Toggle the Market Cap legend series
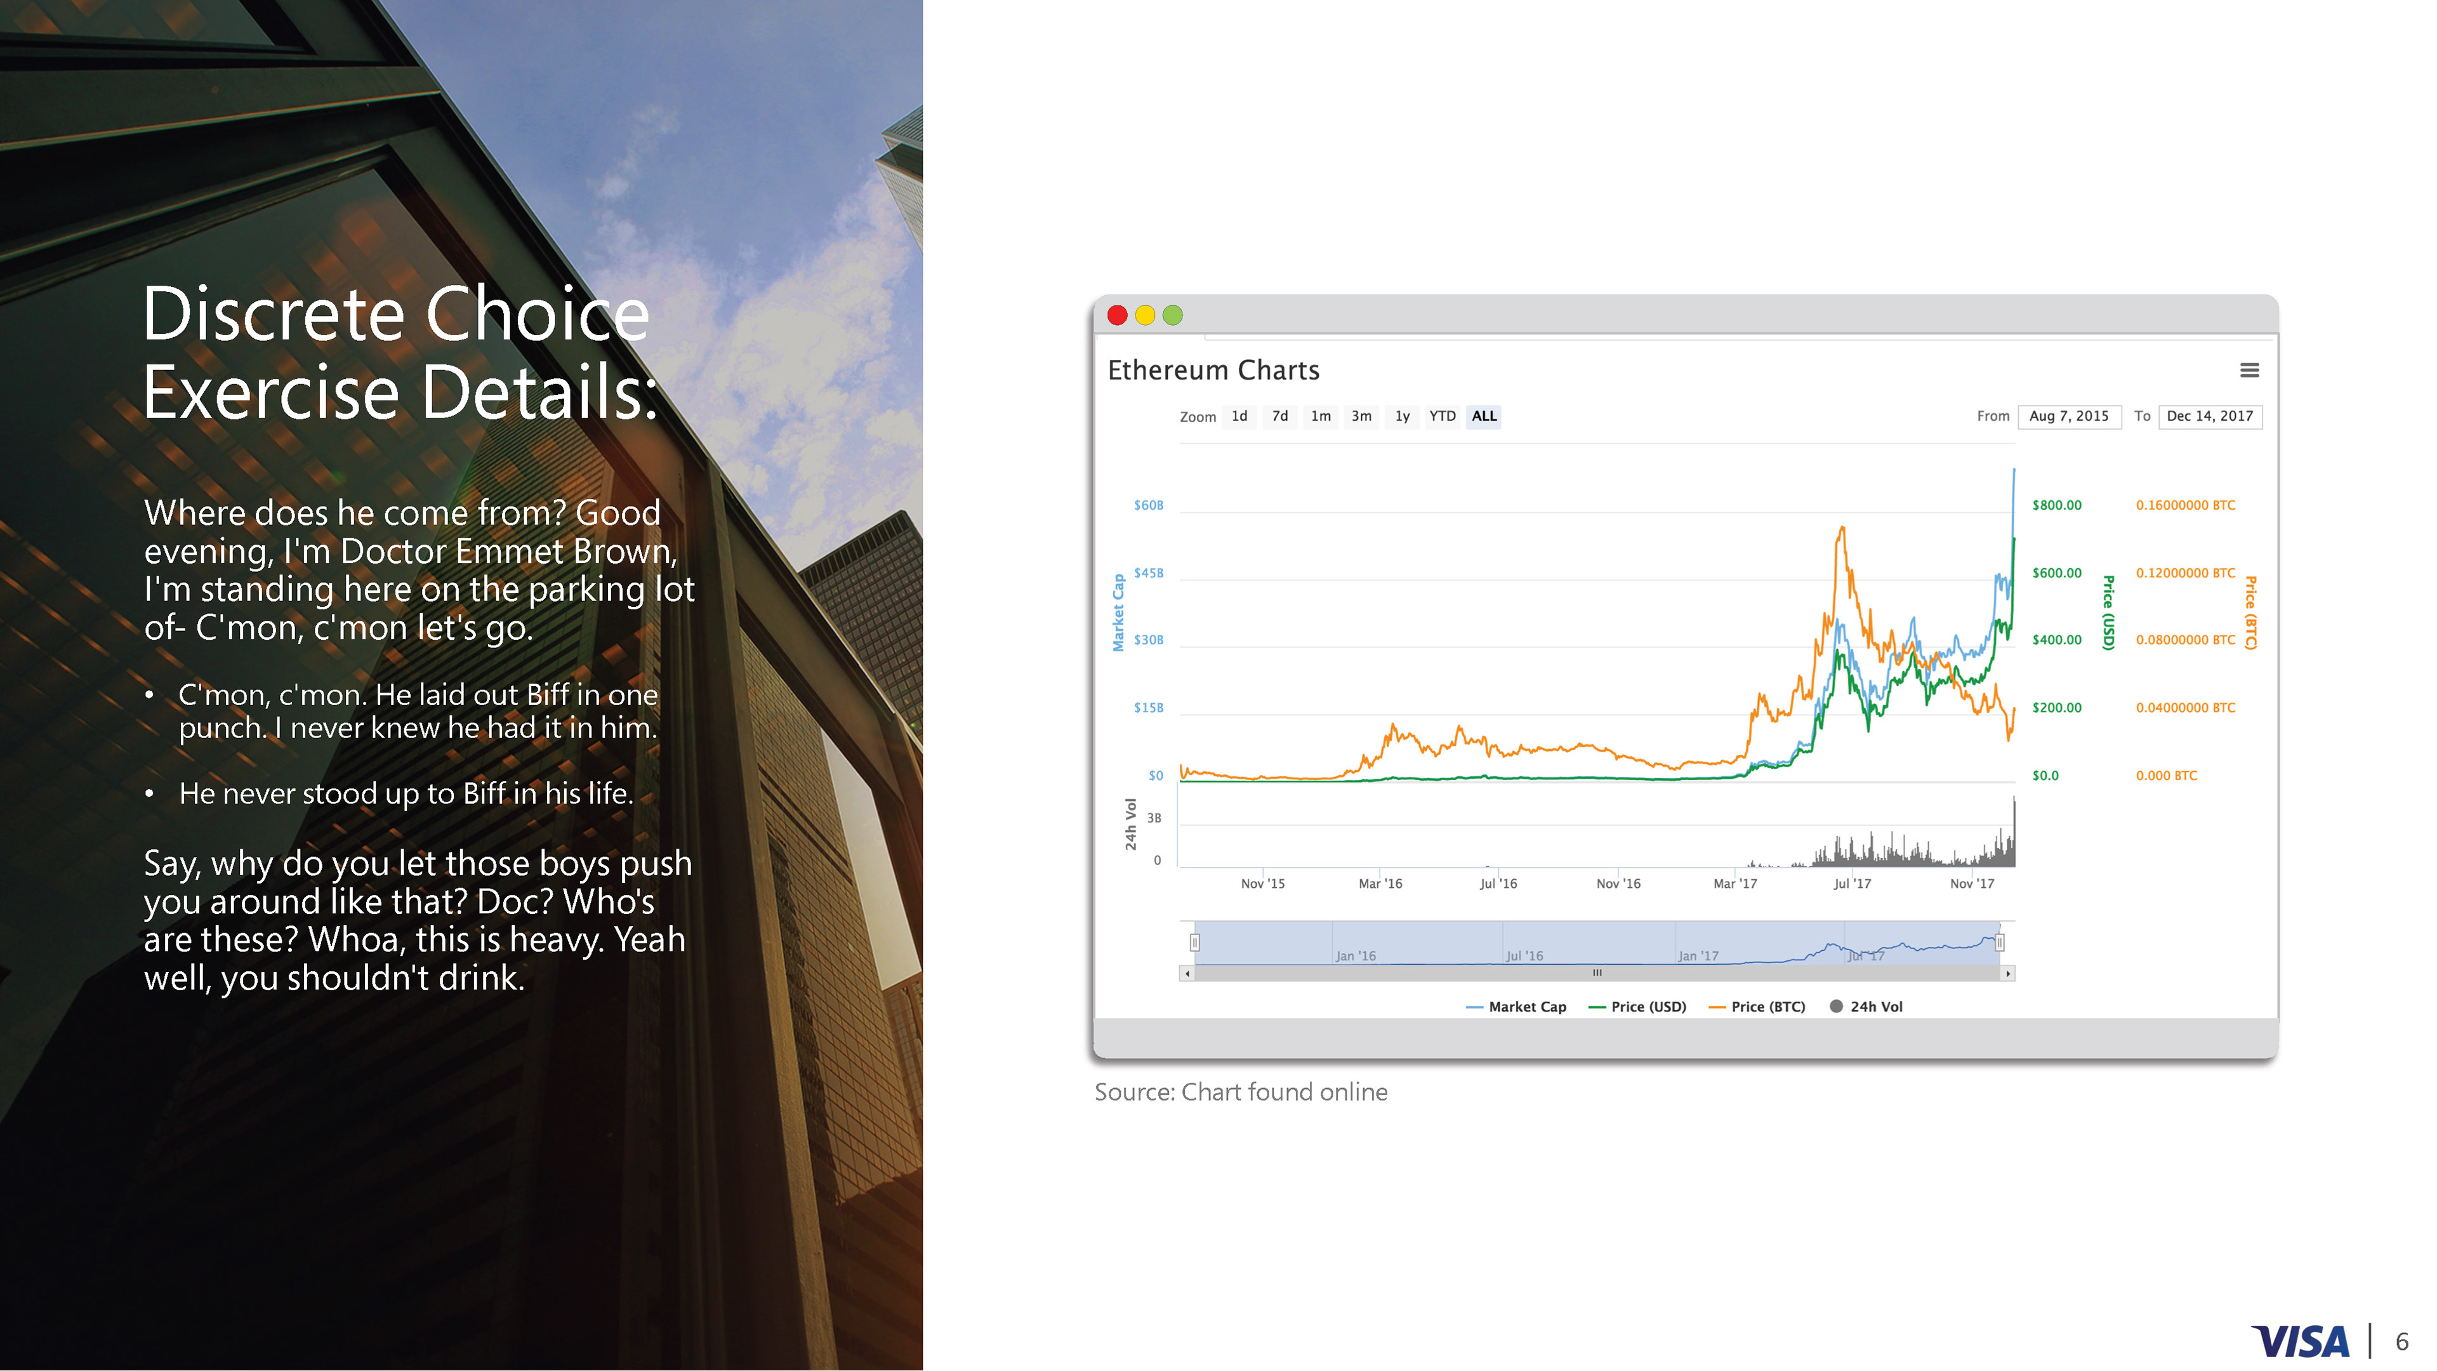 pos(1516,1007)
